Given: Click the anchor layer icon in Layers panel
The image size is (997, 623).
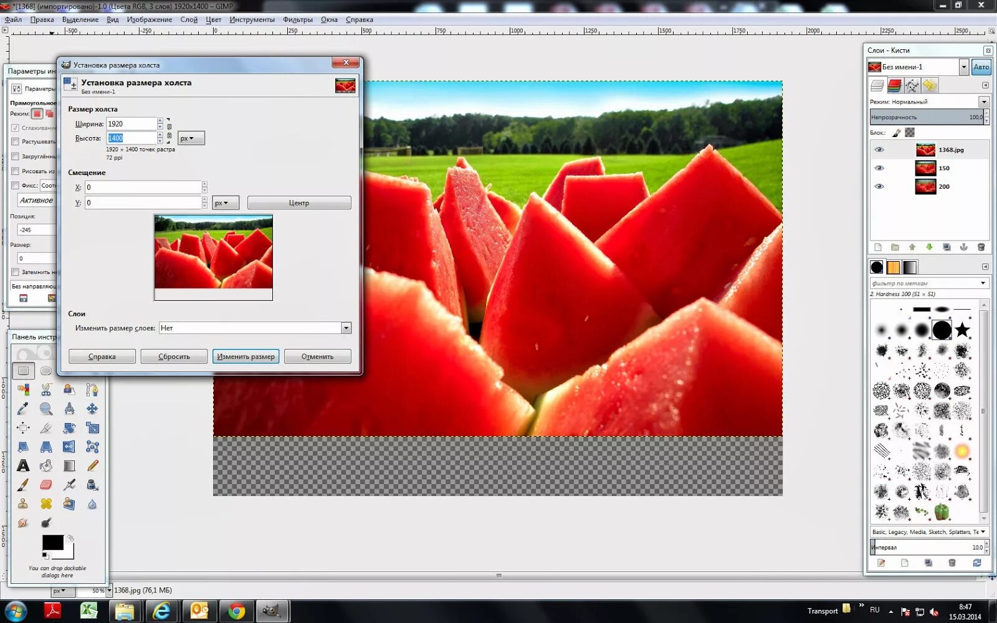Looking at the screenshot, I should (x=963, y=247).
